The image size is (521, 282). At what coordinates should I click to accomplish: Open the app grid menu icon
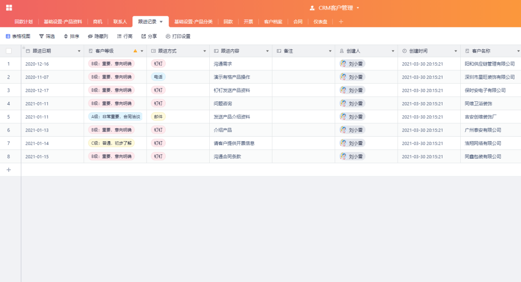(9, 8)
